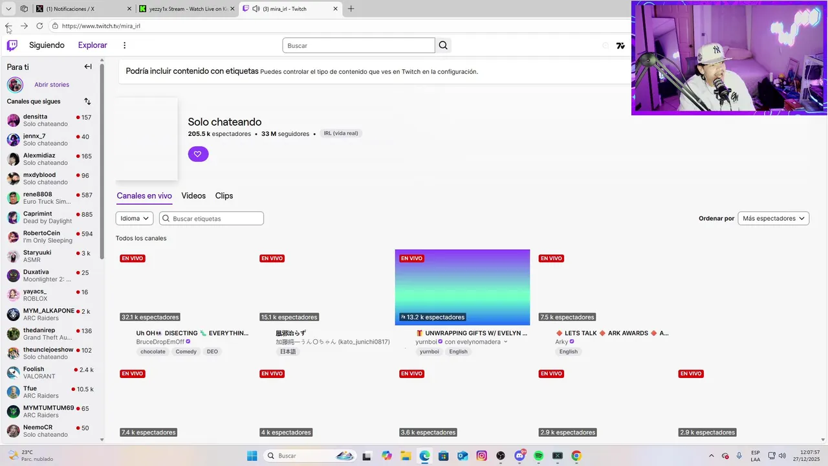Switch to the yezzy1x Stream browser tab
This screenshot has width=828, height=466.
tap(188, 9)
